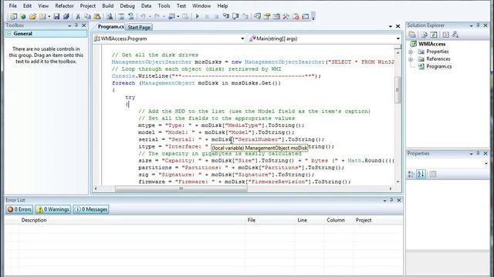
Task: Toggle Categorized view in Properties panel
Action: click(x=411, y=175)
